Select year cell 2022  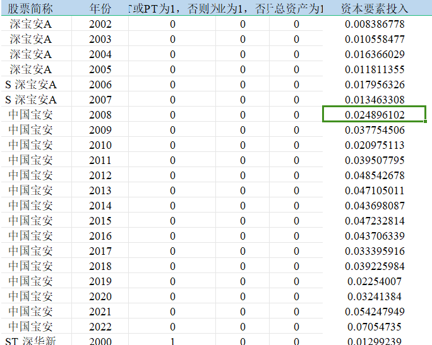100,327
